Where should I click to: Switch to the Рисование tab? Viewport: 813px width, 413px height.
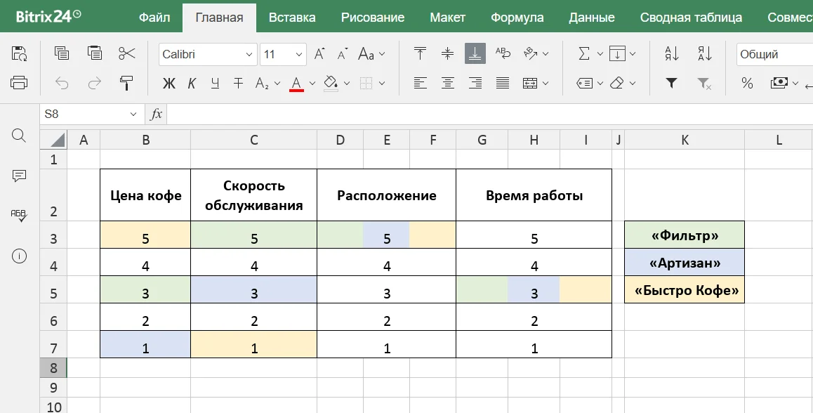(x=373, y=17)
